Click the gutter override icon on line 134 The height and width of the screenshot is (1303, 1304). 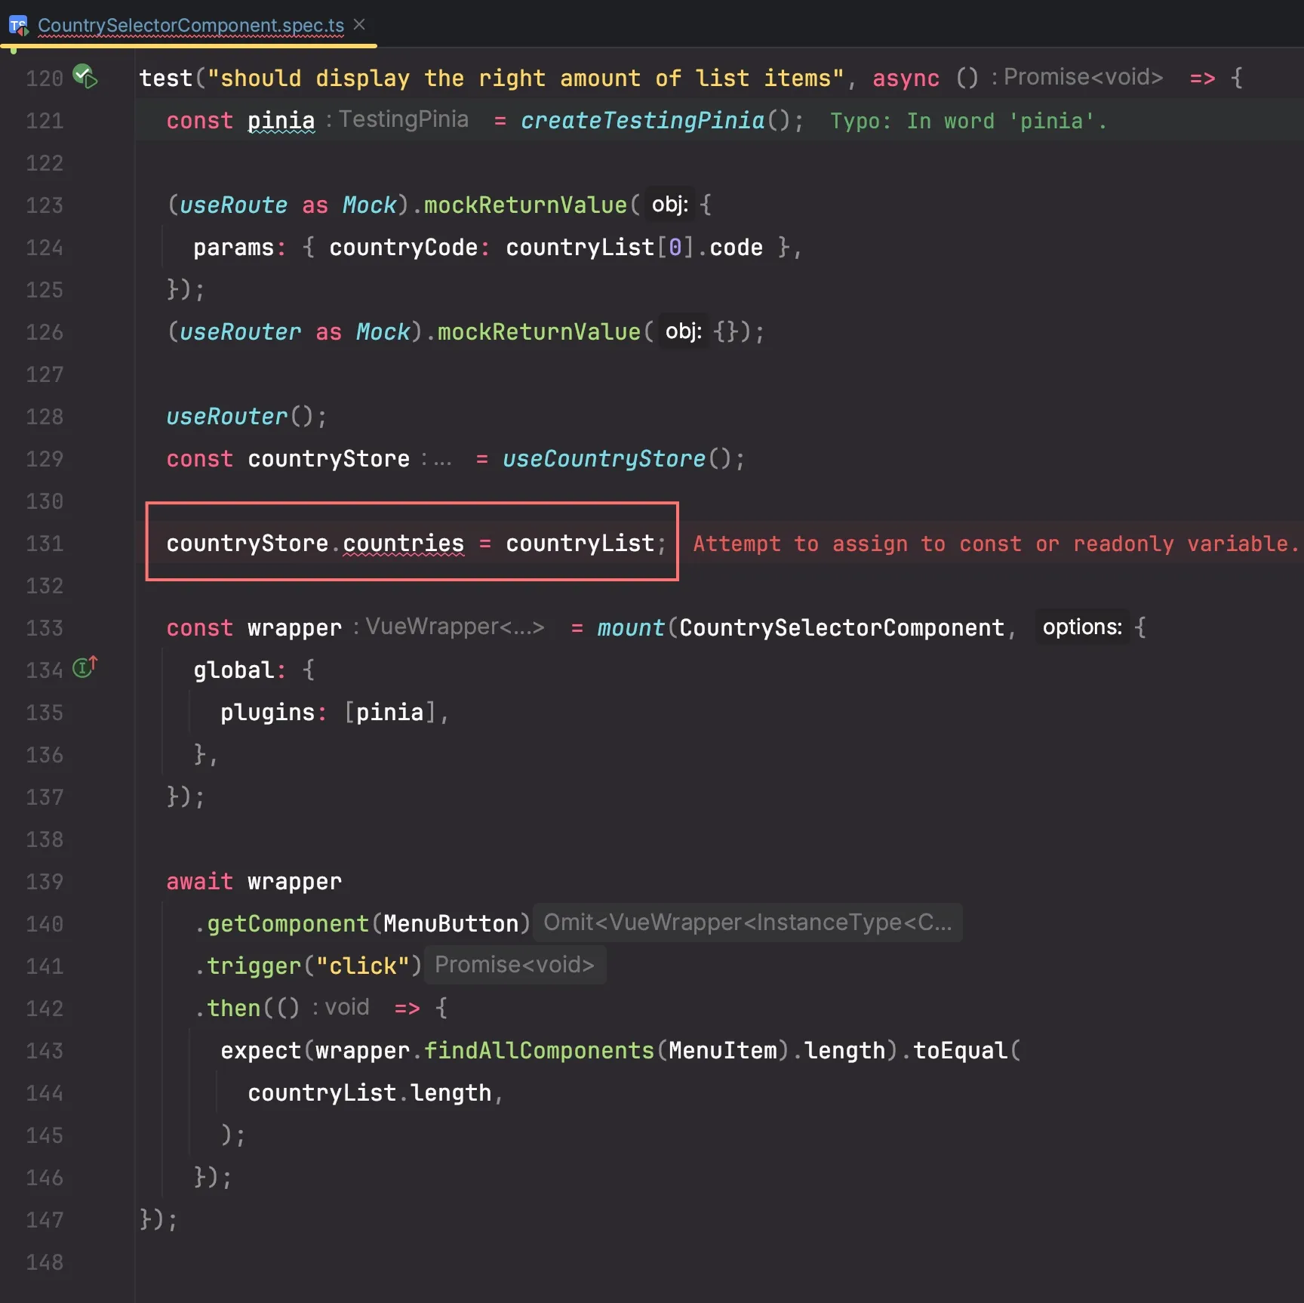[x=85, y=667]
